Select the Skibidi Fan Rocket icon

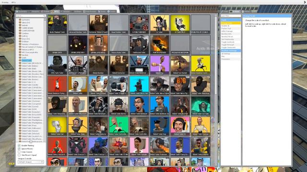click(180, 65)
